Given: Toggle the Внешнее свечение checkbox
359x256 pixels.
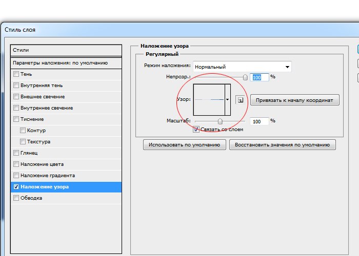Looking at the screenshot, I should click(x=16, y=97).
